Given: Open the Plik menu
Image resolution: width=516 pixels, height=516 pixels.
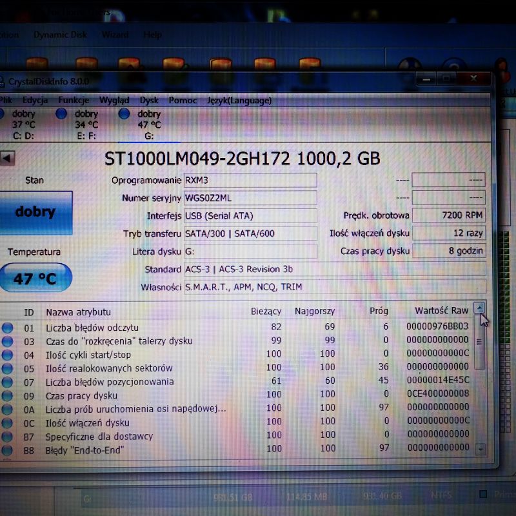Looking at the screenshot, I should [5, 101].
